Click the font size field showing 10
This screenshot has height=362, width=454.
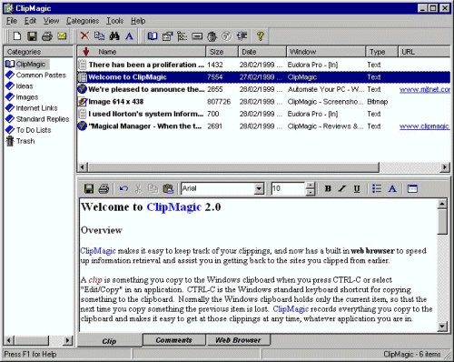point(288,188)
